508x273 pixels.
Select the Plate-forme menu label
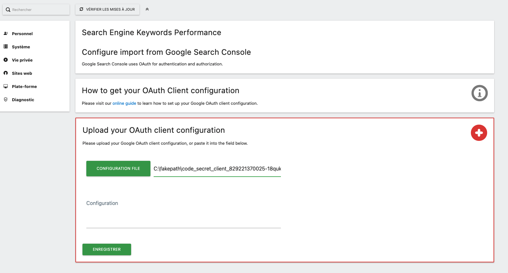coord(24,86)
